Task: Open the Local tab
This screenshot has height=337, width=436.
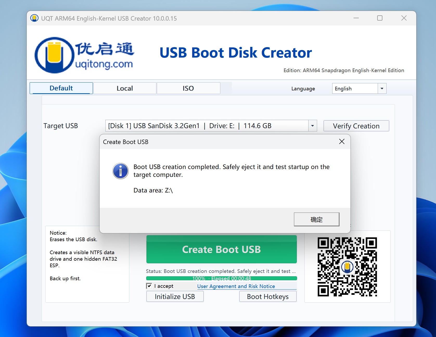Action: [125, 88]
